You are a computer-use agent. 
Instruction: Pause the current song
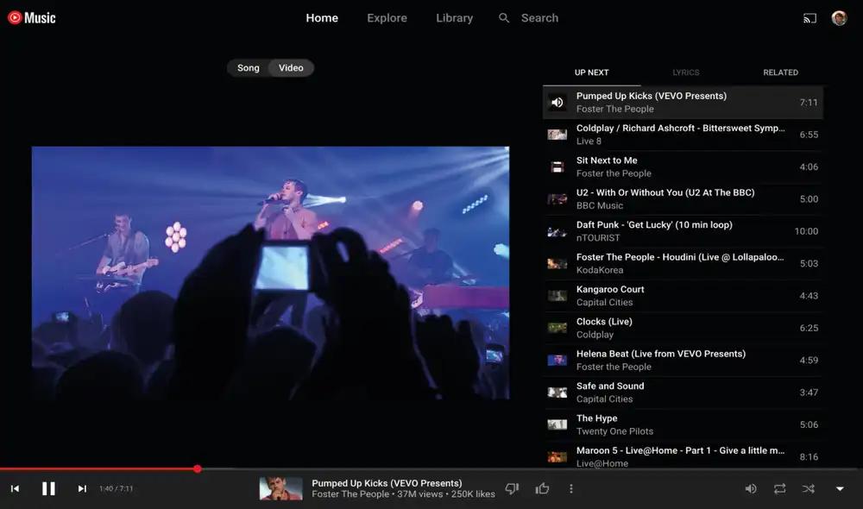pyautogui.click(x=48, y=488)
